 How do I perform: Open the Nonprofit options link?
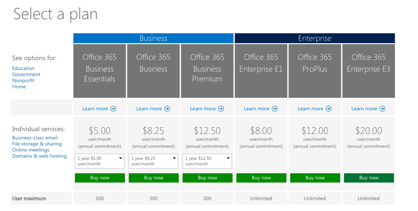23,80
